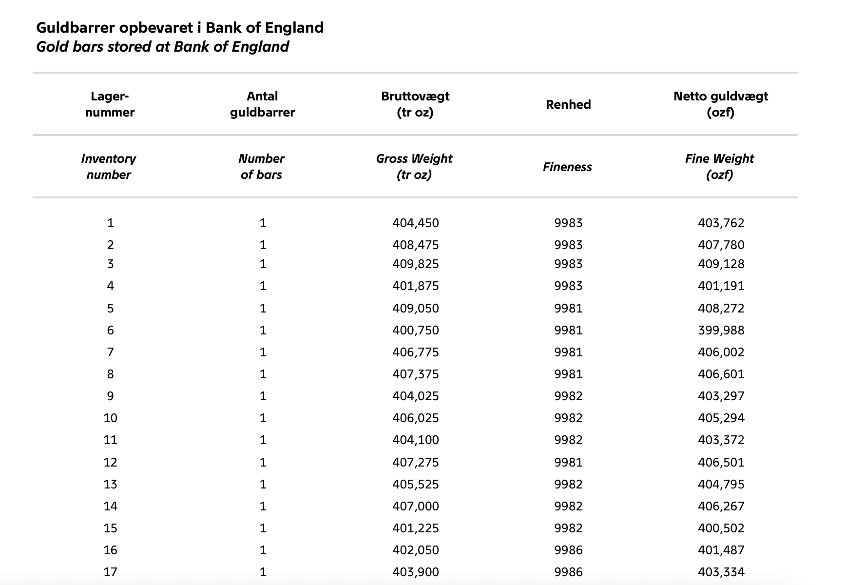This screenshot has width=846, height=585.
Task: Click the 'Netto guldvægt (ozf)' column header
Action: coord(721,104)
